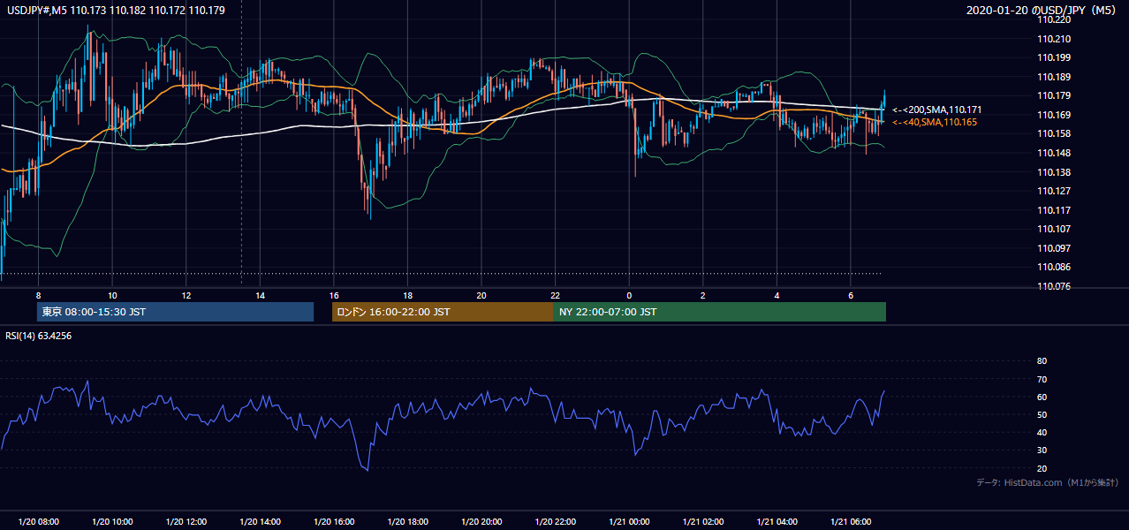Click the RSI 20 level label

point(1042,468)
